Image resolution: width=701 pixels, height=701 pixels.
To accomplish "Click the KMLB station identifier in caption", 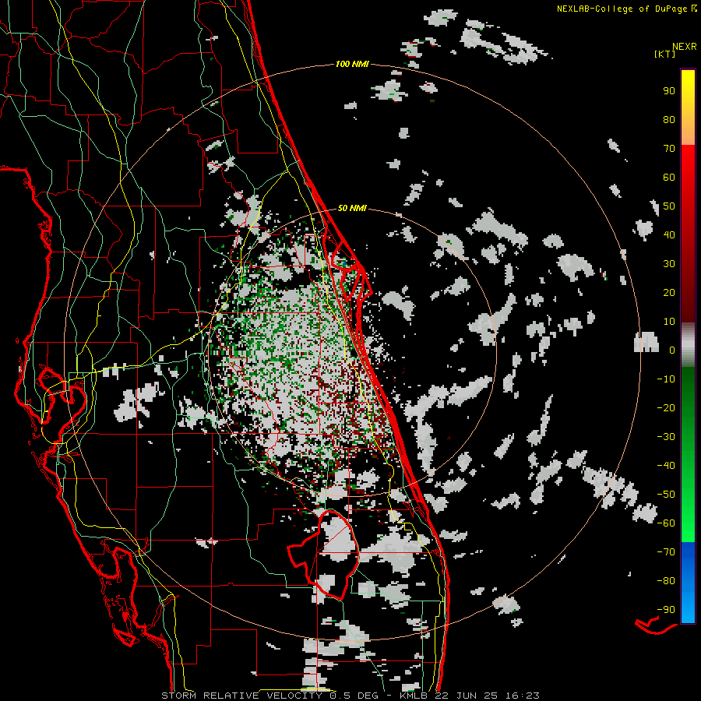I will tap(413, 696).
